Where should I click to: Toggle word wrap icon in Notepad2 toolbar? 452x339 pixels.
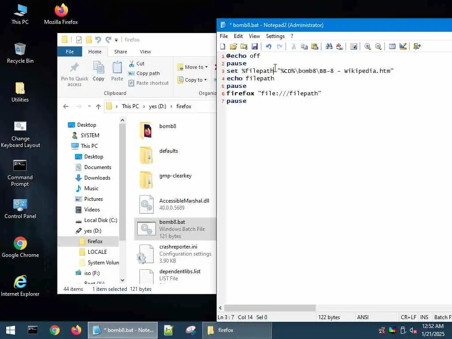click(x=354, y=46)
